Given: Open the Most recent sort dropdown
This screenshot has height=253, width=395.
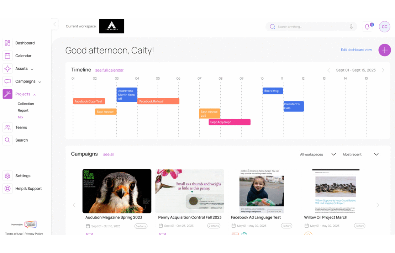Looking at the screenshot, I should tap(360, 154).
